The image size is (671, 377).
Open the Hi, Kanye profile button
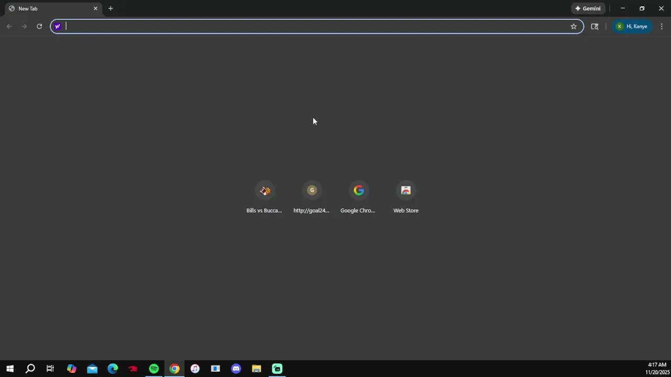coord(632,26)
